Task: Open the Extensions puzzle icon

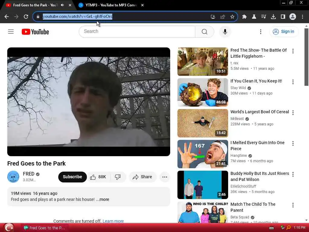Action: tap(244, 17)
